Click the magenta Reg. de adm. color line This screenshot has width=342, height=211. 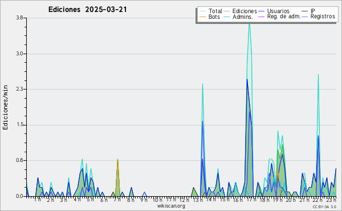click(x=261, y=17)
